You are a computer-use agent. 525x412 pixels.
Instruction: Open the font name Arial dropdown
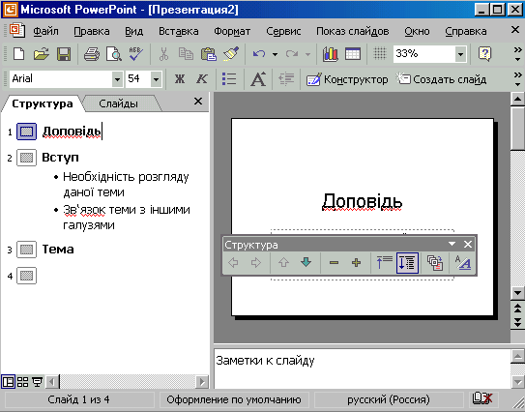[x=117, y=79]
